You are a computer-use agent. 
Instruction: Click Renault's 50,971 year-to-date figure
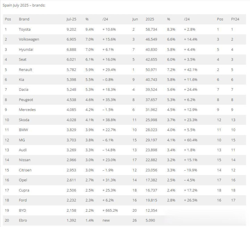[x=152, y=70]
